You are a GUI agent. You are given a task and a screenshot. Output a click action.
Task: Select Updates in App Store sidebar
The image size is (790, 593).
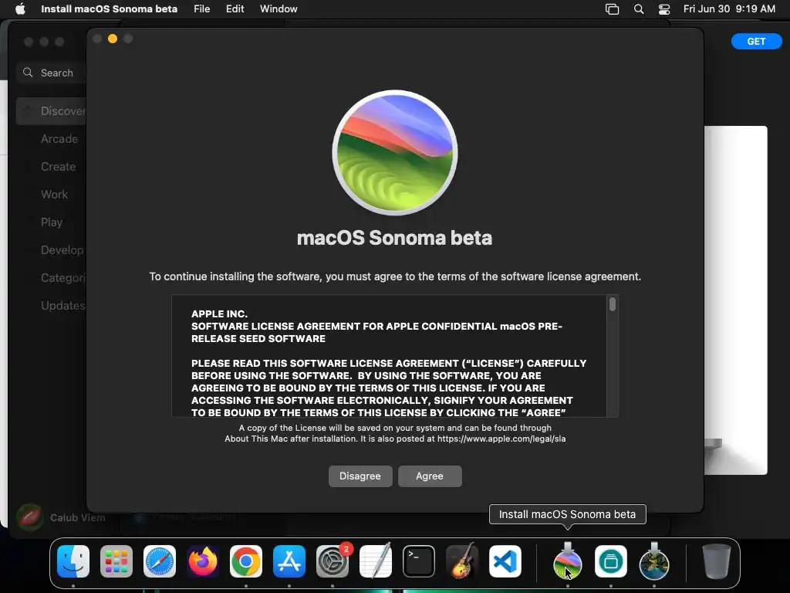(x=63, y=305)
